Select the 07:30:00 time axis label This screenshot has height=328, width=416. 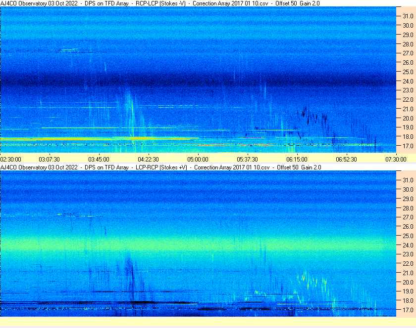396,160
